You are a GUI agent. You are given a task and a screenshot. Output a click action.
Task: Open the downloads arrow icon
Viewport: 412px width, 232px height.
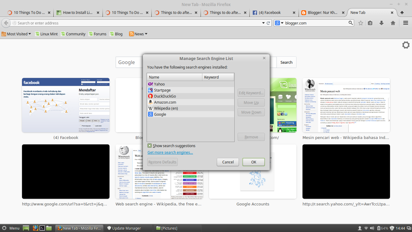coord(382,23)
